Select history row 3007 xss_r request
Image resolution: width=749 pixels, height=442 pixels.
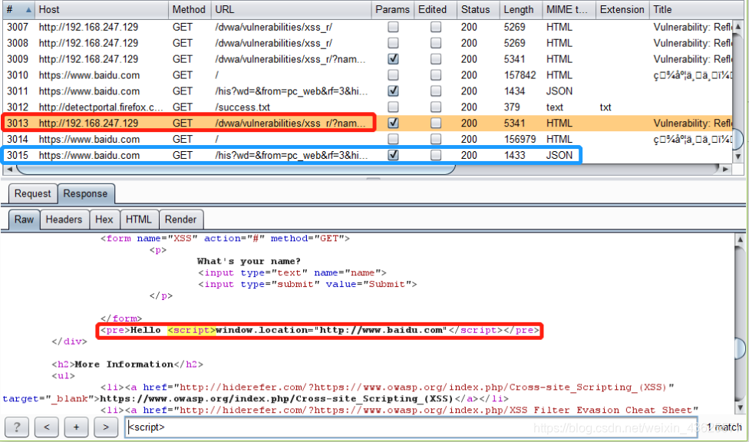pos(368,27)
